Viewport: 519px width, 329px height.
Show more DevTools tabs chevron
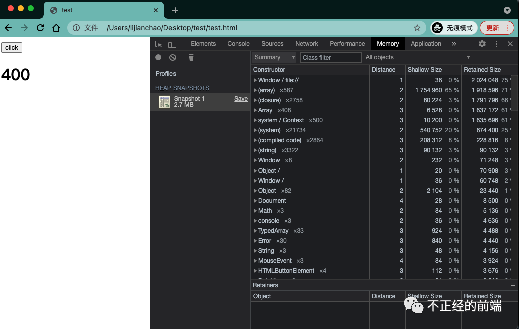454,44
